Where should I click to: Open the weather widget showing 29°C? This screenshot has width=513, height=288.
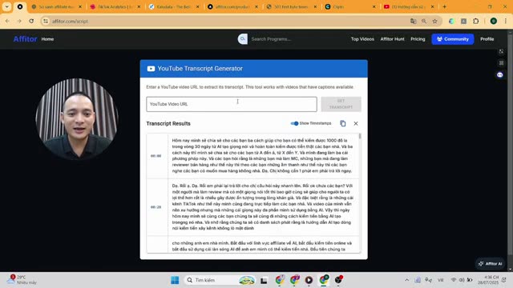coord(22,279)
